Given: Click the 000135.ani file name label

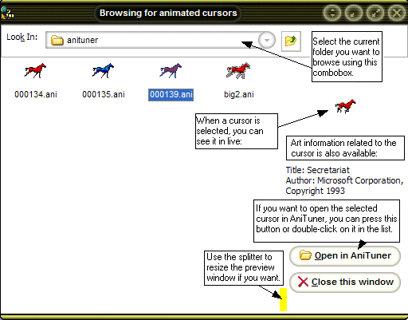Looking at the screenshot, I should [104, 94].
